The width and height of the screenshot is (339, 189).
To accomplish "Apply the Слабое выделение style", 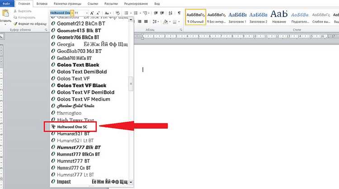I will 321,17.
